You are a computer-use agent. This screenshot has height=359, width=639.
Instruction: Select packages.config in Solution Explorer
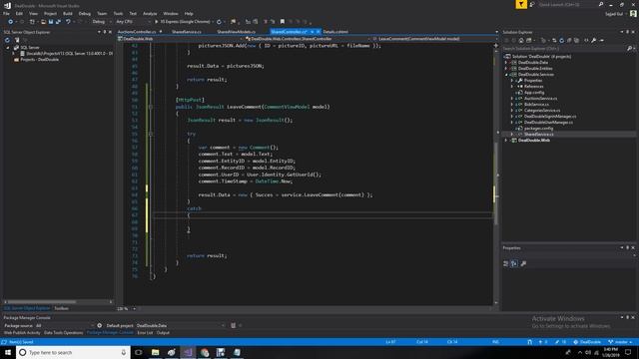538,129
